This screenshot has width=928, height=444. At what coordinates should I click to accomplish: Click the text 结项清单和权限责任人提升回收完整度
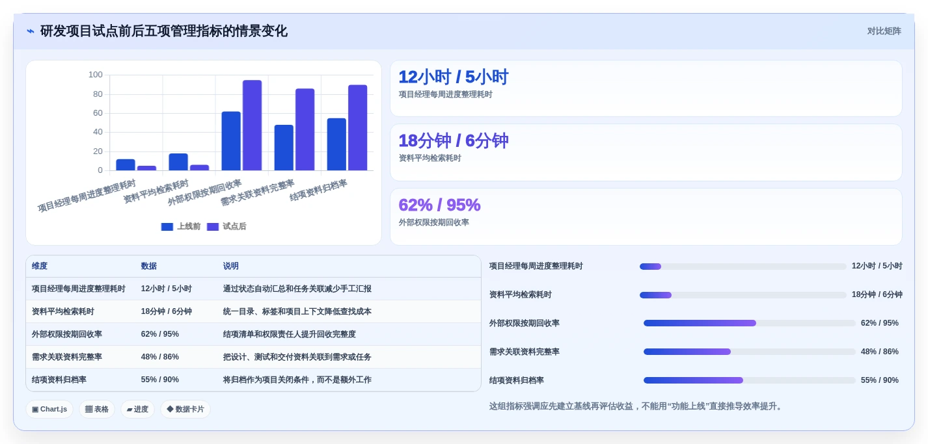click(x=290, y=334)
